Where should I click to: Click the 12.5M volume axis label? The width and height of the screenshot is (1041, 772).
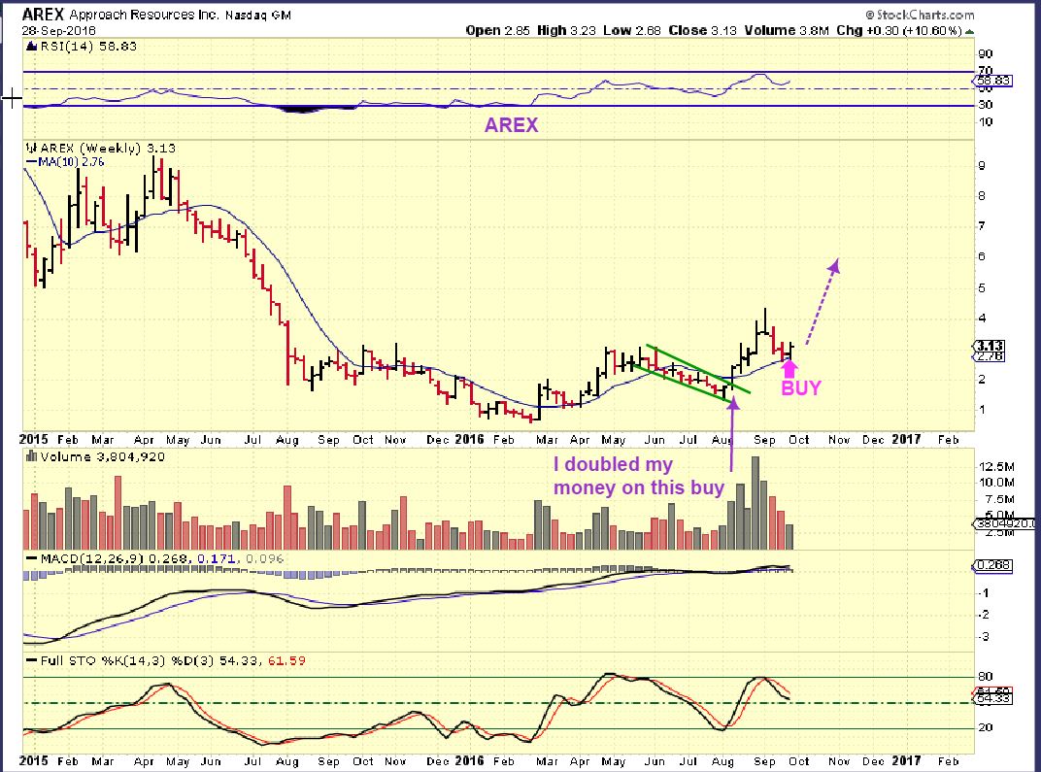coord(996,467)
